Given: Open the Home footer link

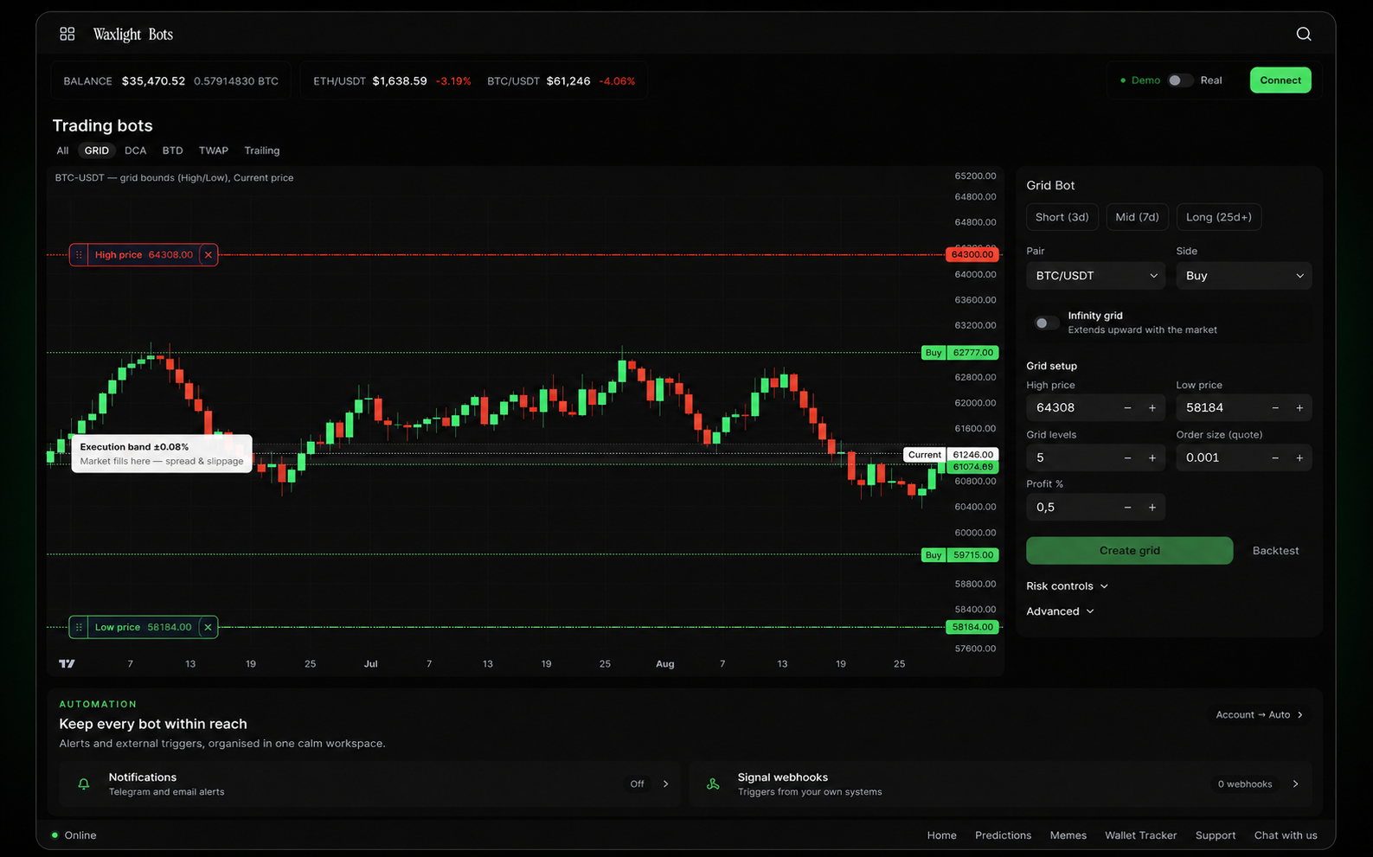Looking at the screenshot, I should pyautogui.click(x=941, y=835).
